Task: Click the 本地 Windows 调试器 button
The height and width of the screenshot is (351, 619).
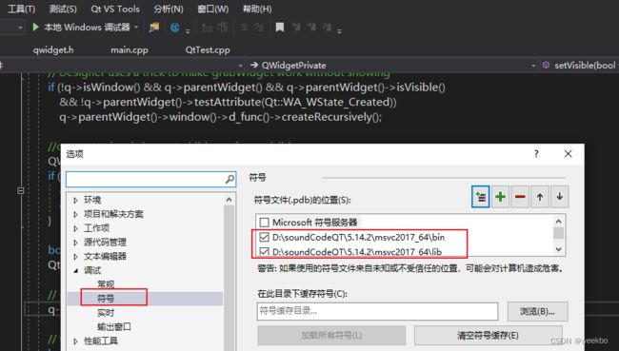Action: (87, 28)
